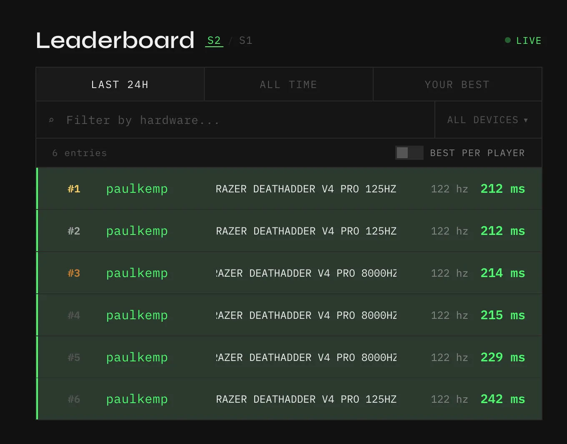Click the devices dropdown caret arrow
Screen dimensions: 567x444
click(526, 120)
